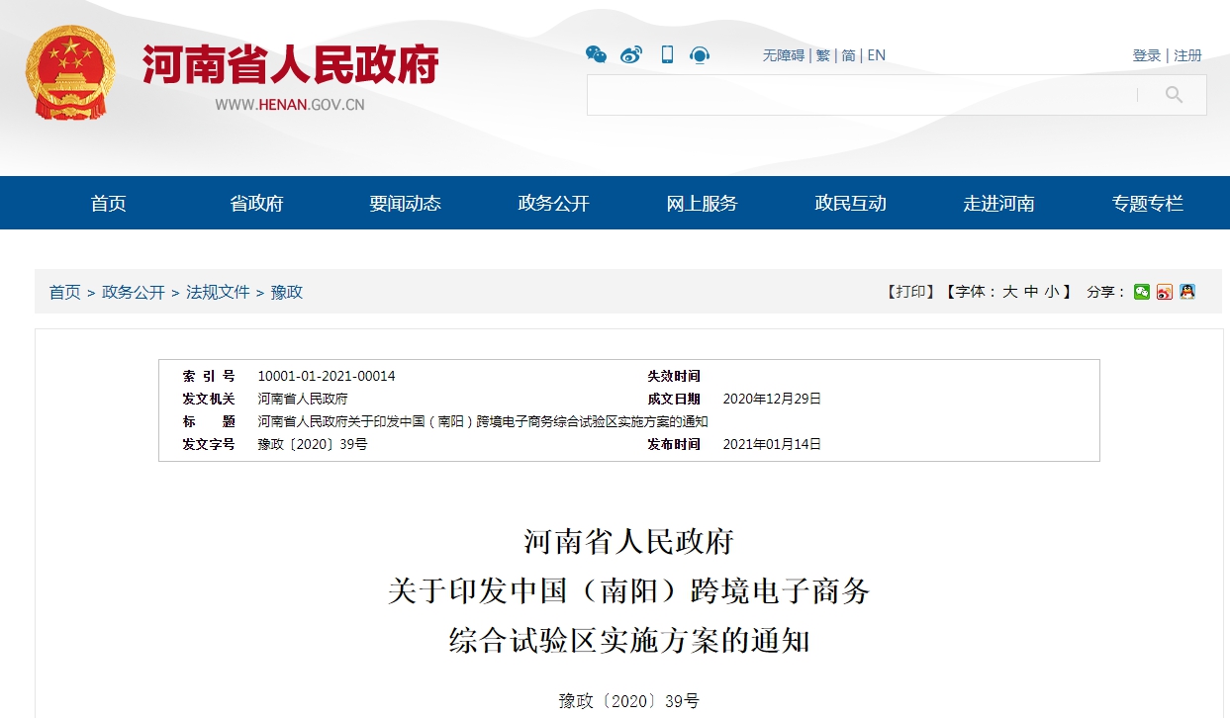This screenshot has height=718, width=1230.
Task: Switch page to 繁 traditional Chinese
Action: tap(821, 55)
